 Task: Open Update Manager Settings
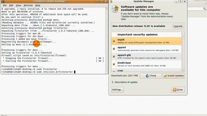coord(117,90)
